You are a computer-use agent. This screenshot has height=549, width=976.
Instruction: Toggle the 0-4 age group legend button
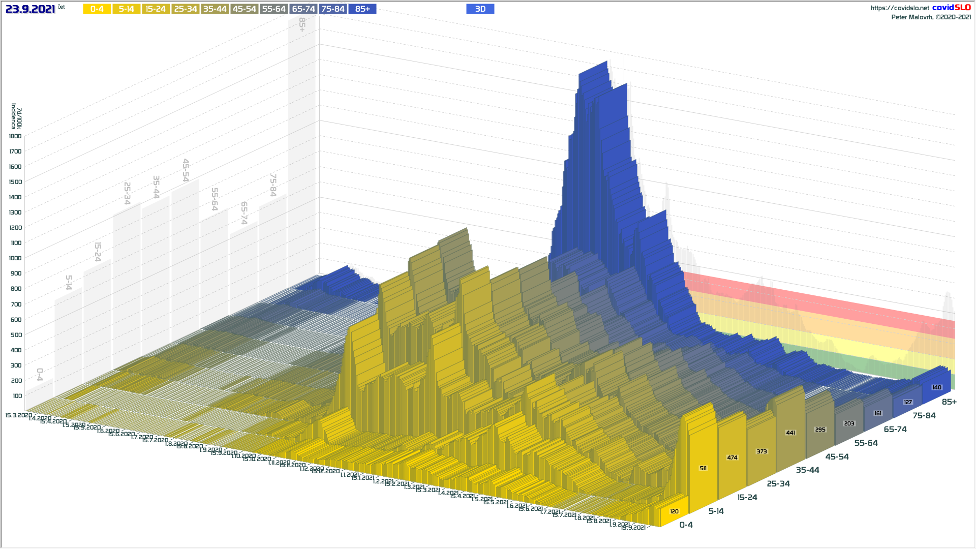point(97,9)
